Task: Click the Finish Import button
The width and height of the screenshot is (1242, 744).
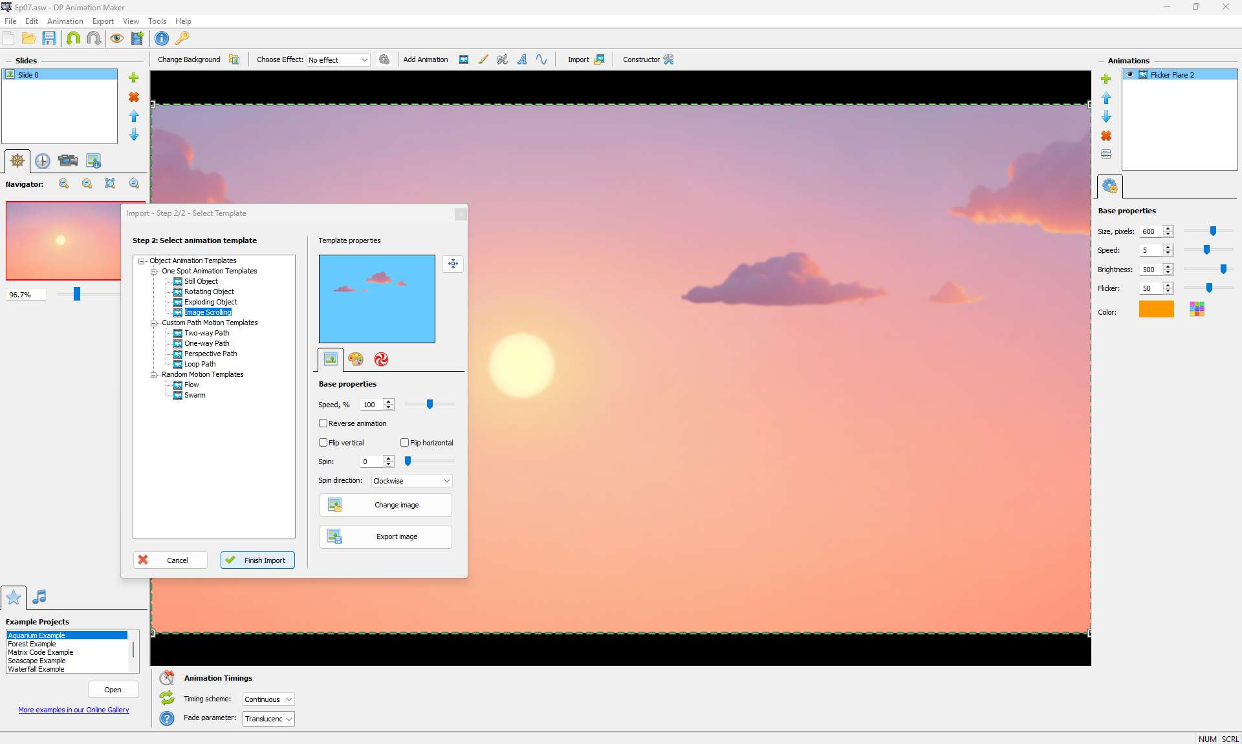Action: tap(257, 560)
